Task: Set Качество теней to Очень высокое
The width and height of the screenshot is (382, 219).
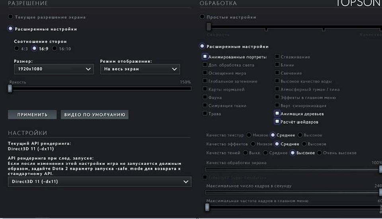Action: (319, 153)
